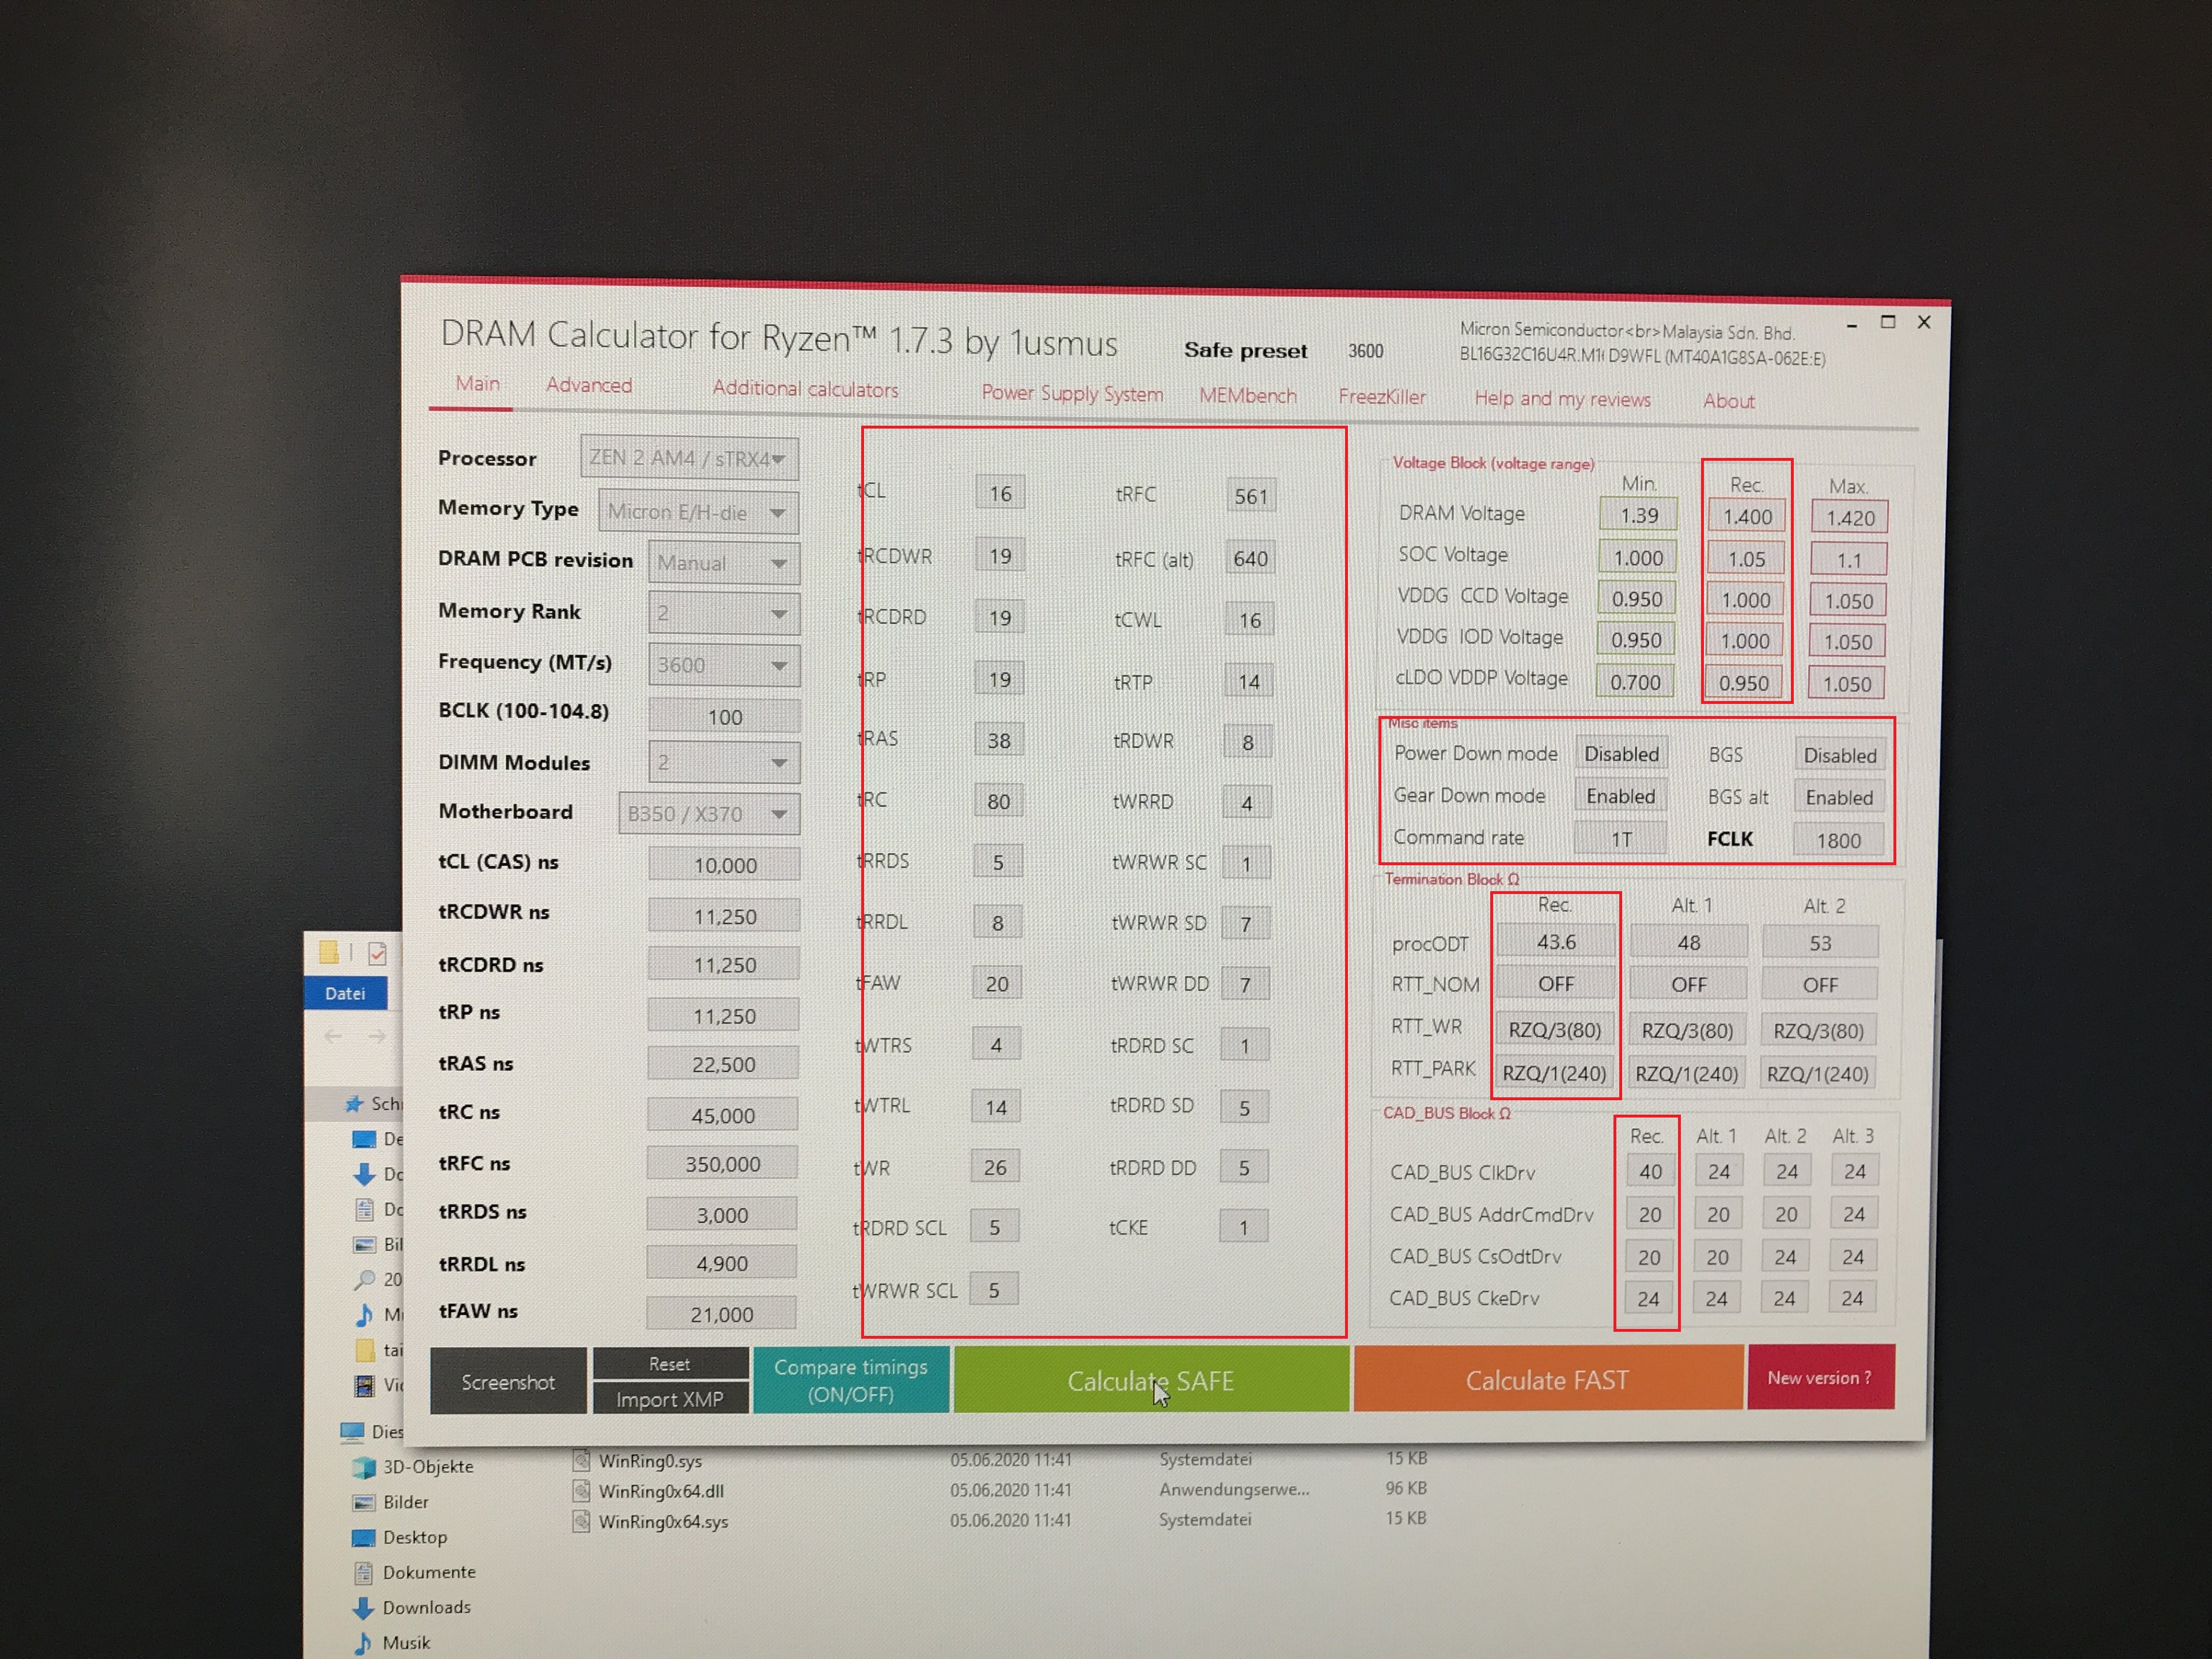This screenshot has height=1659, width=2212.
Task: Click the Desktop folder icon in sidebar
Action: click(x=363, y=1537)
